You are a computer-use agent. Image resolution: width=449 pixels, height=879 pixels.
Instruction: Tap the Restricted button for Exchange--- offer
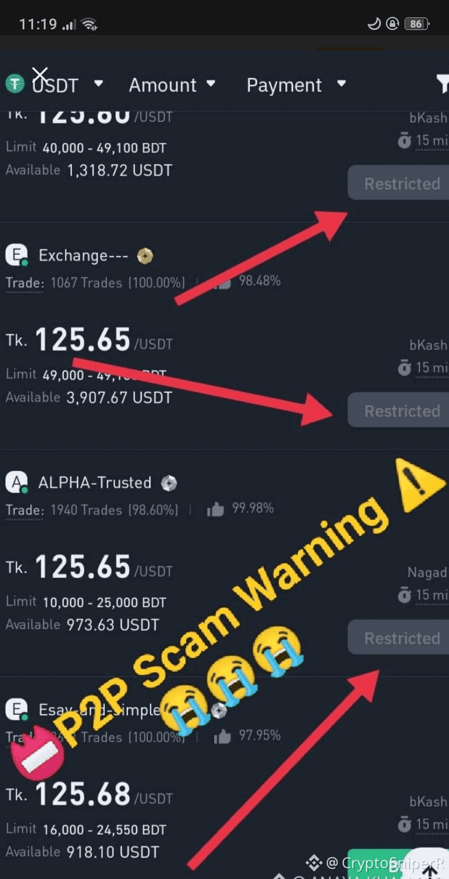pos(398,410)
